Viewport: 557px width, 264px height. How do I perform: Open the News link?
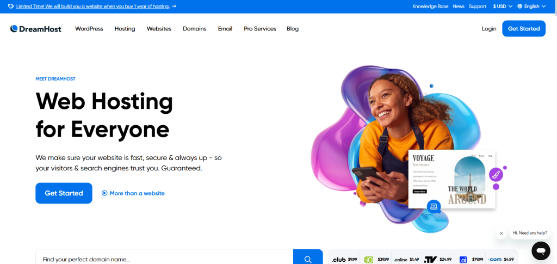coord(459,7)
